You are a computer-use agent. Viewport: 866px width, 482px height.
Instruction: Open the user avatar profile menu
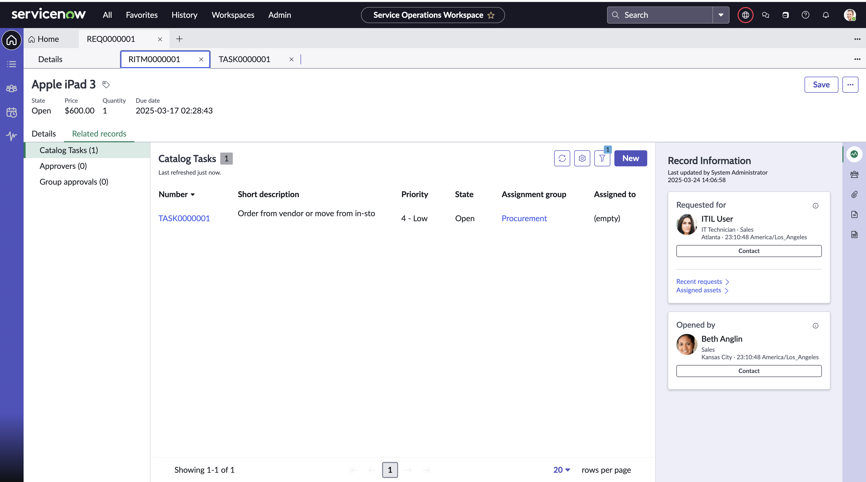(850, 15)
